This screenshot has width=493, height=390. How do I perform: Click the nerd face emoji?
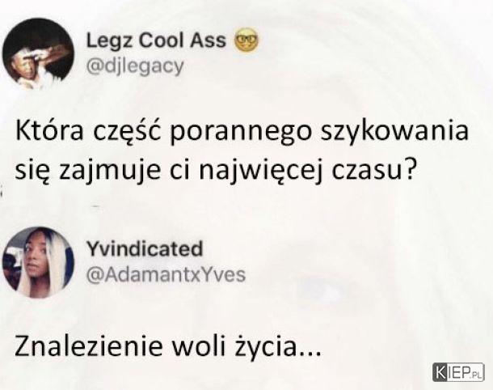[246, 41]
